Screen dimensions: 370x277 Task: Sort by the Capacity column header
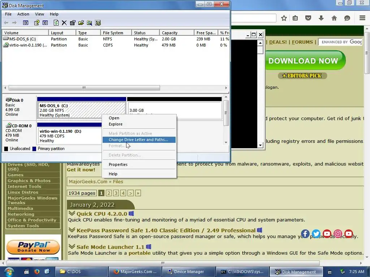coord(177,33)
